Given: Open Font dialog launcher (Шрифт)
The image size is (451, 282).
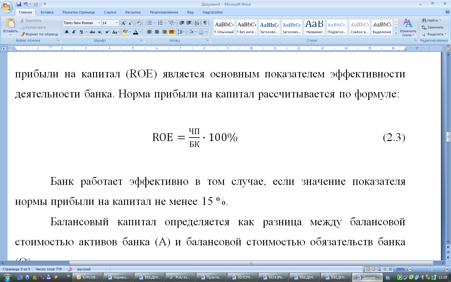Looking at the screenshot, I should click(x=141, y=40).
